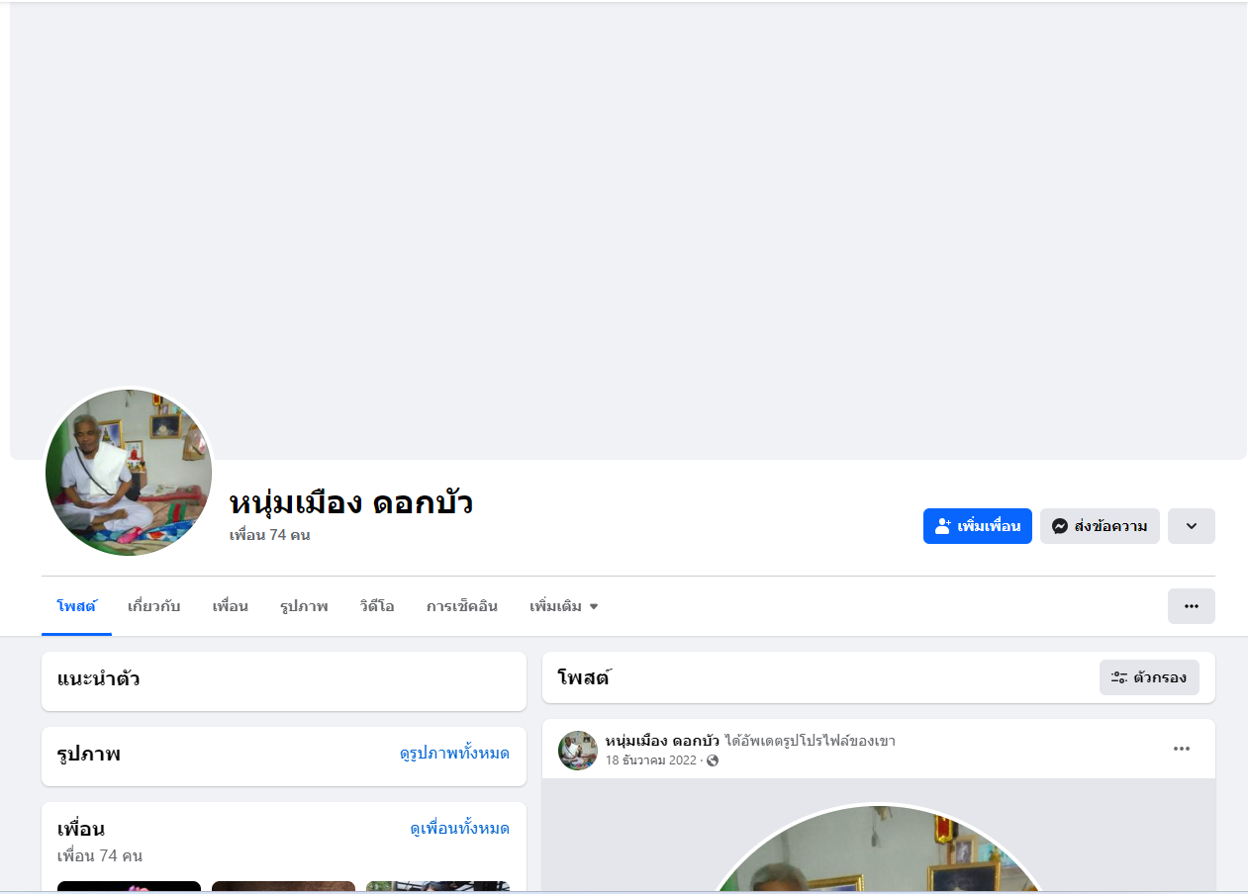Expand the เพิ่มเติม tab dropdown
Image resolution: width=1248 pixels, height=894 pixels.
(564, 606)
